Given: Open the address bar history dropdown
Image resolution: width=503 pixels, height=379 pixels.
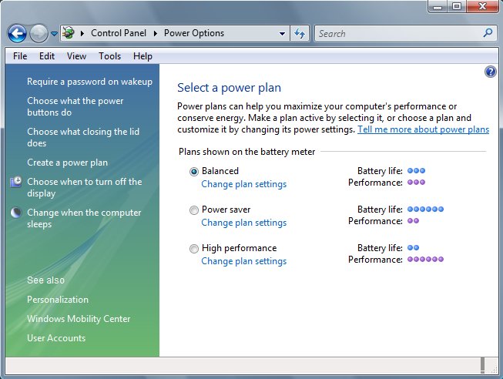Looking at the screenshot, I should coord(282,33).
